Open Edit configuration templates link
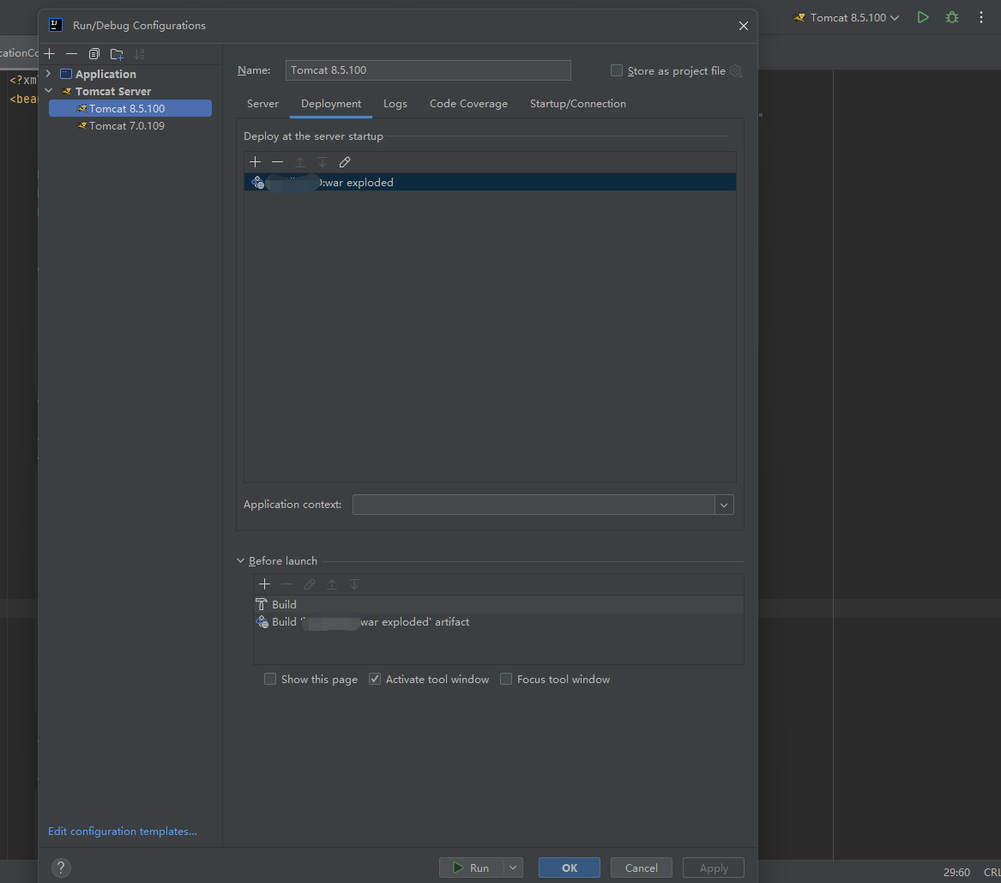The height and width of the screenshot is (883, 1001). click(x=123, y=831)
